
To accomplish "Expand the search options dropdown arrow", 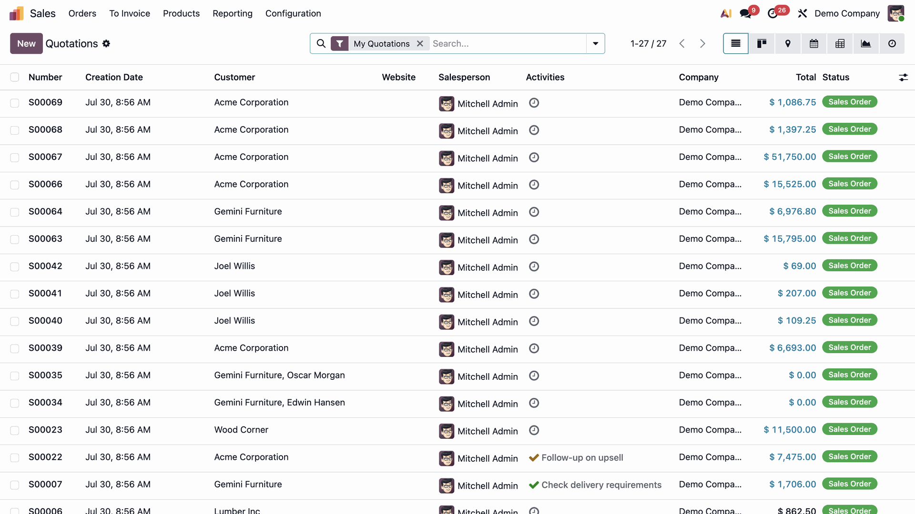I will (595, 43).
